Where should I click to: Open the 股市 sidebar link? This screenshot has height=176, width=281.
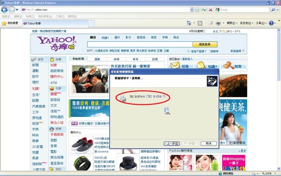pyautogui.click(x=35, y=76)
